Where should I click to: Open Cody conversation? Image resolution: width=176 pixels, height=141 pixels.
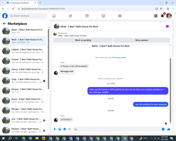click(24, 81)
